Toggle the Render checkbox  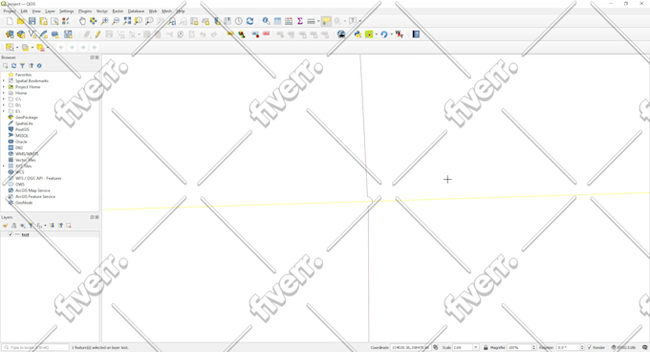tap(589, 347)
